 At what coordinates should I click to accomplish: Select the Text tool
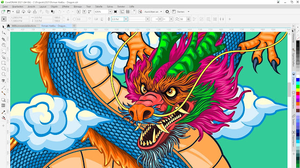click(x=3, y=81)
